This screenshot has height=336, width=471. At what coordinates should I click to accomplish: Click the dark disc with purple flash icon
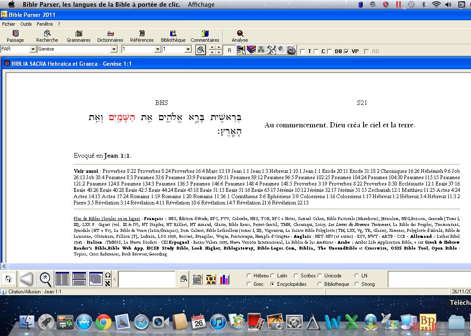tap(292, 50)
